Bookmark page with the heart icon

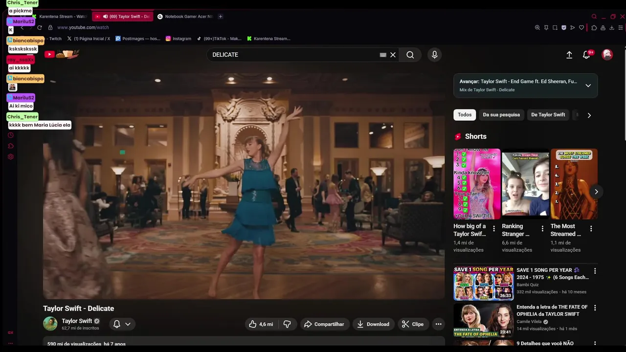pos(581,28)
